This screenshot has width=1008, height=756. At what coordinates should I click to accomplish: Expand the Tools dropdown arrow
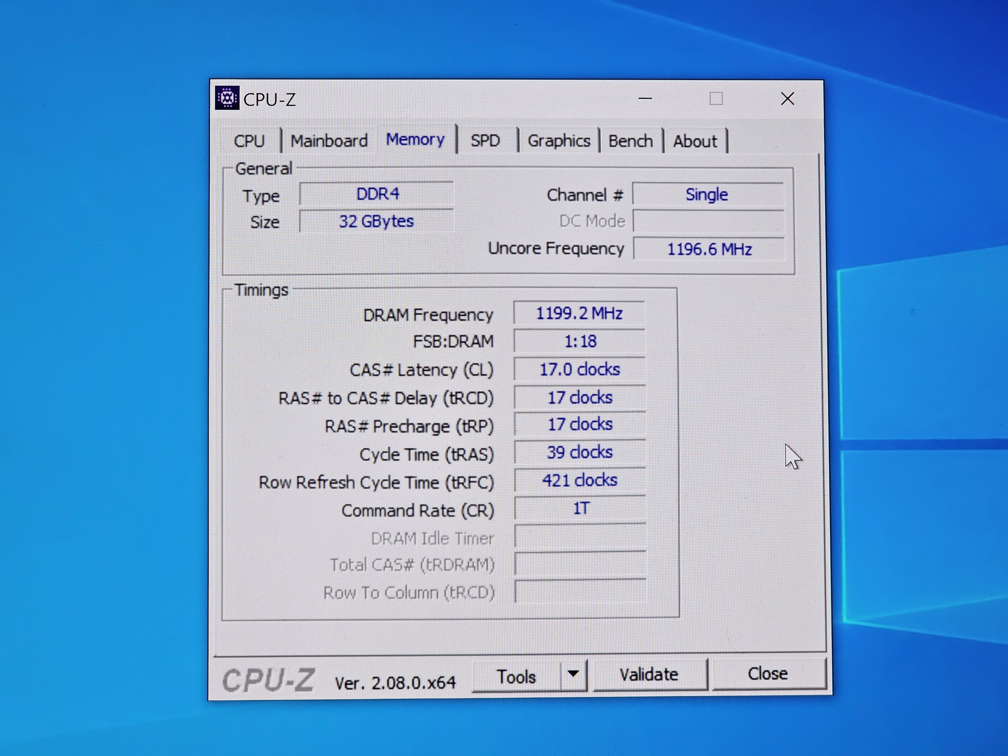[573, 674]
